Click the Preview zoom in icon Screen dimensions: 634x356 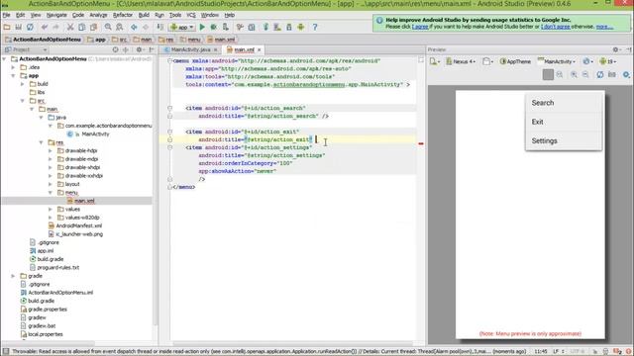click(574, 75)
